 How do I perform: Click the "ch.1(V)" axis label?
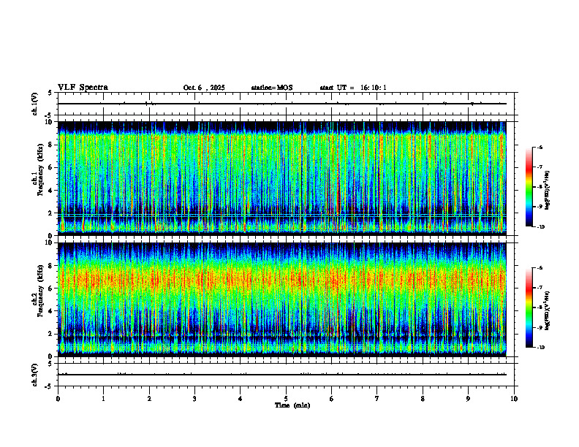(35, 104)
